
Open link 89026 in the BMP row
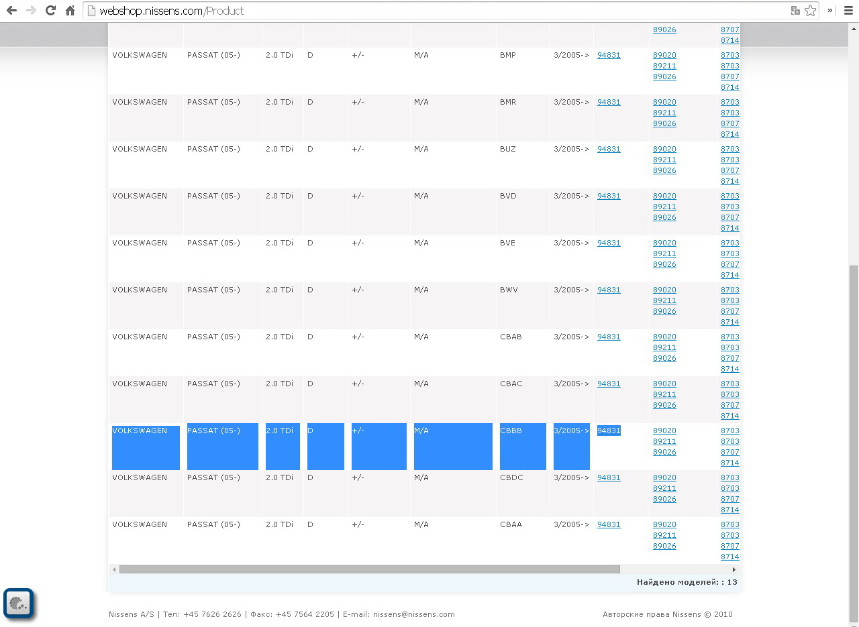(x=664, y=76)
